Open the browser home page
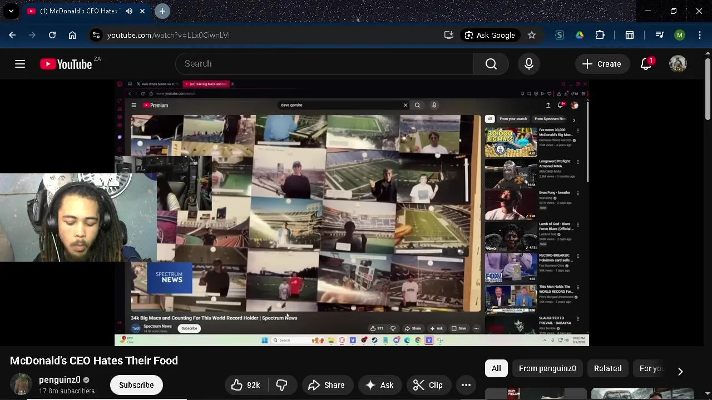This screenshot has width=712, height=400. 72,35
